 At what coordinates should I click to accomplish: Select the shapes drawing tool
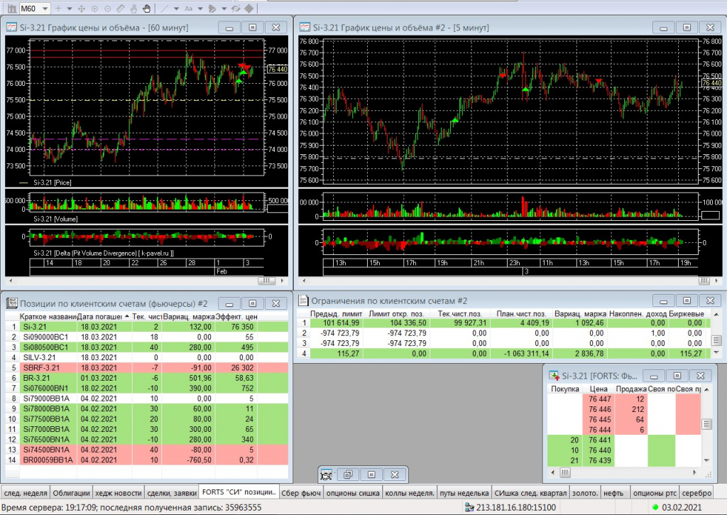[212, 9]
